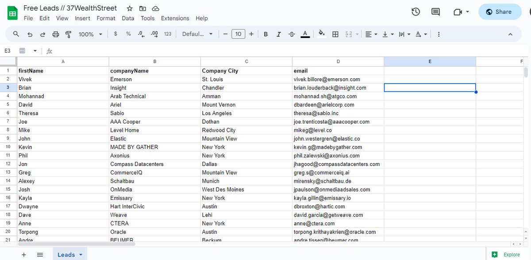Open text wrapping dropdown
Screen dimensions: 531x260
404,34
